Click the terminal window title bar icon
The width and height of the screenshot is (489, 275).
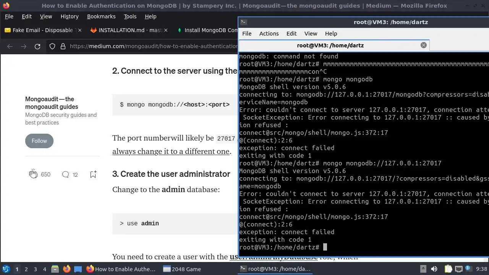244,22
